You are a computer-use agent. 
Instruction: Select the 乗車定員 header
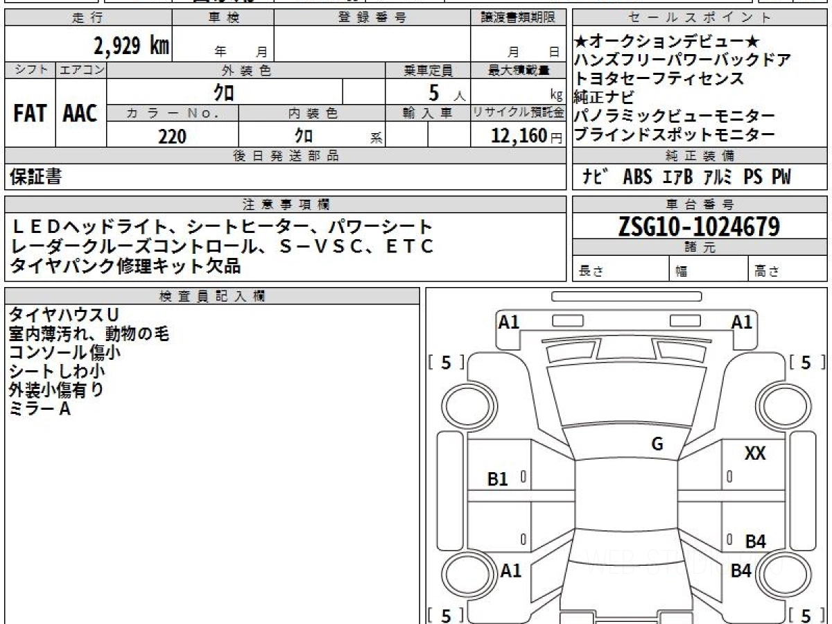tap(428, 70)
